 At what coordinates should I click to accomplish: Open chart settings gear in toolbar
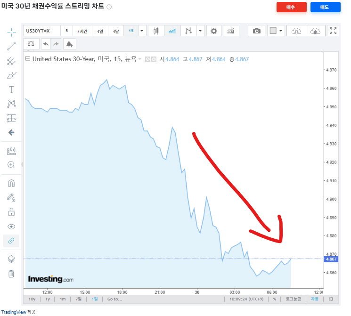214,31
